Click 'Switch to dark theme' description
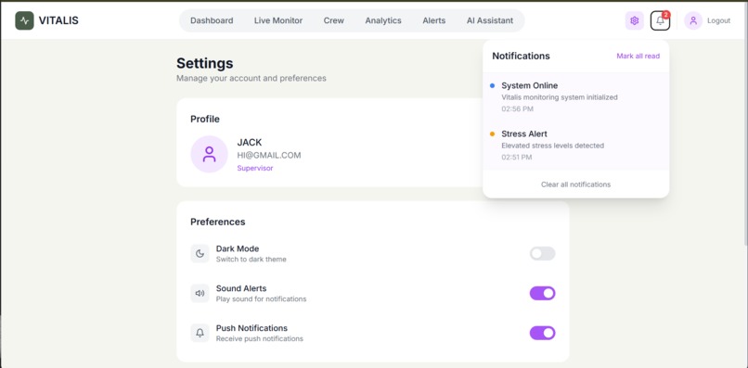This screenshot has height=368, width=748. tap(251, 260)
